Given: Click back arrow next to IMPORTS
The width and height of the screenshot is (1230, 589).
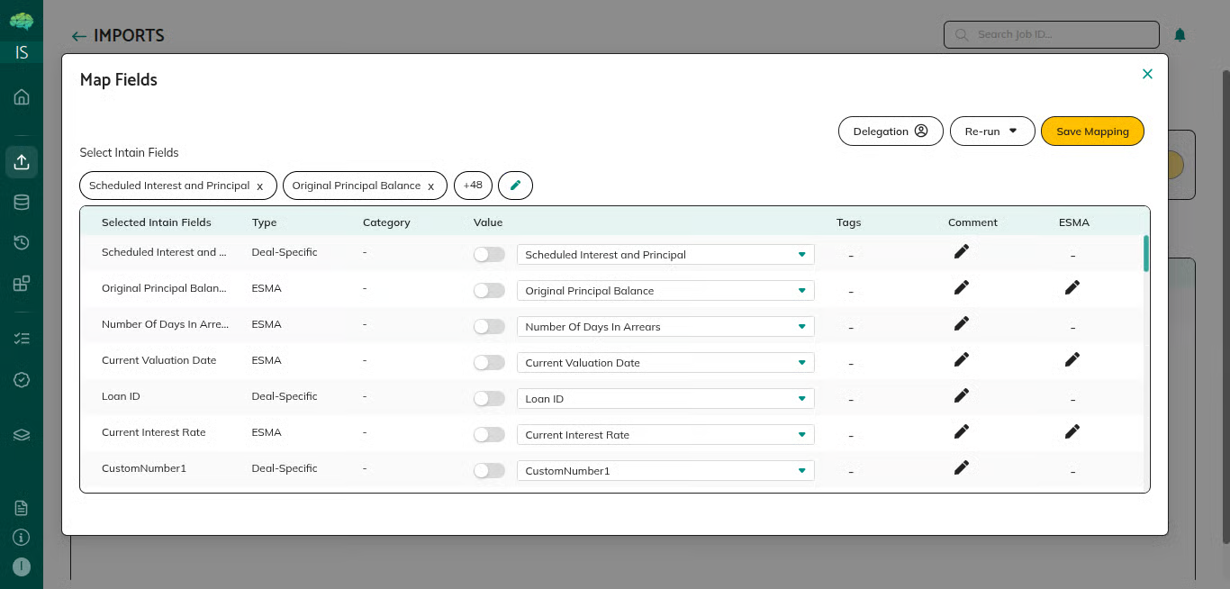Looking at the screenshot, I should coord(79,36).
